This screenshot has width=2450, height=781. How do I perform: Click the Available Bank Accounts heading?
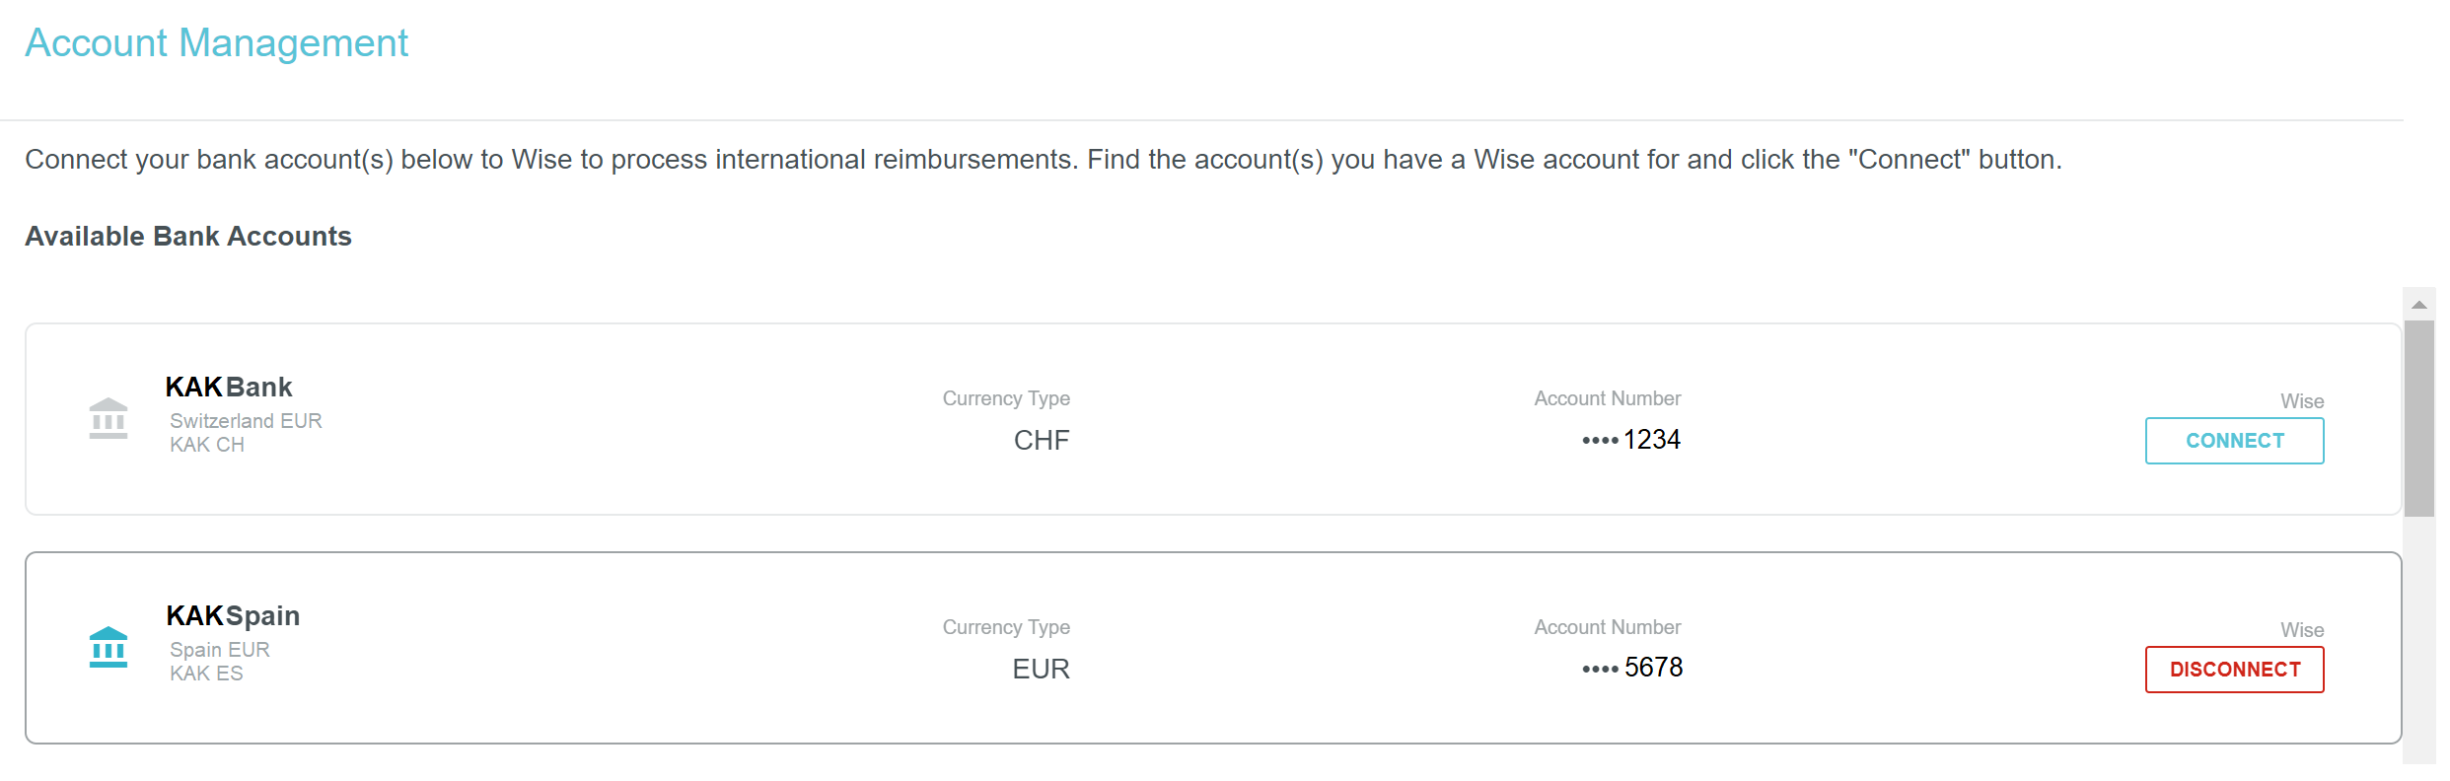tap(188, 237)
